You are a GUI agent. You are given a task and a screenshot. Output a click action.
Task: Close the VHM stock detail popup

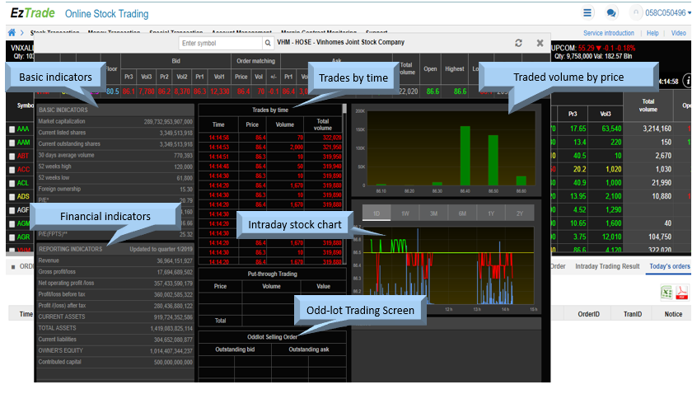540,43
